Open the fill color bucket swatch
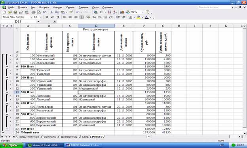 tap(139, 17)
